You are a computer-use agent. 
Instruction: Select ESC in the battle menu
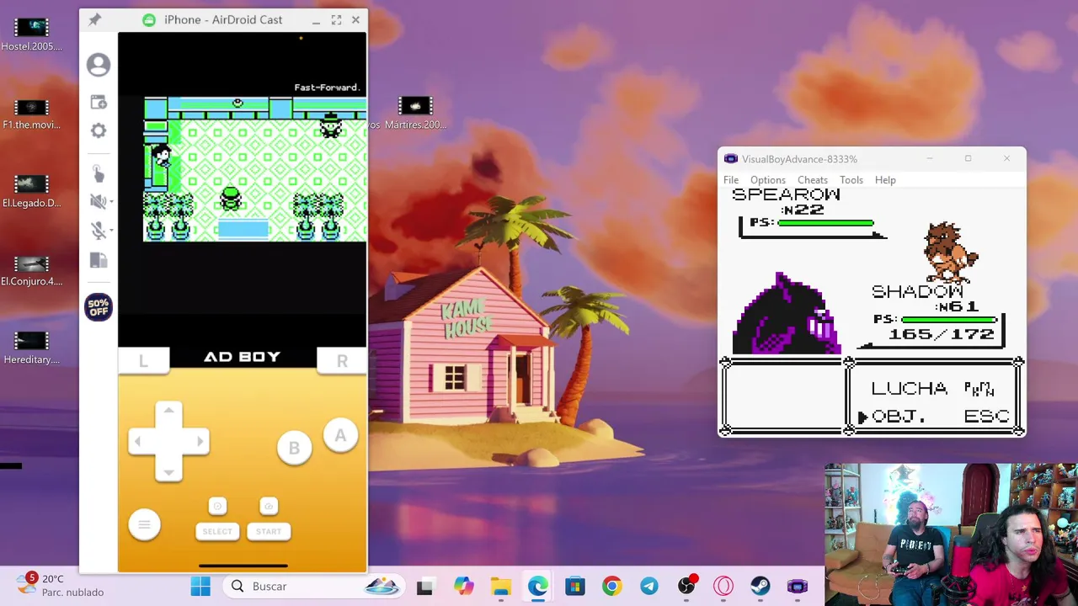click(x=986, y=417)
